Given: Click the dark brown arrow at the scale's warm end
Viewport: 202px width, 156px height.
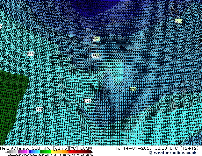Looking at the screenshot, I should (91, 152).
